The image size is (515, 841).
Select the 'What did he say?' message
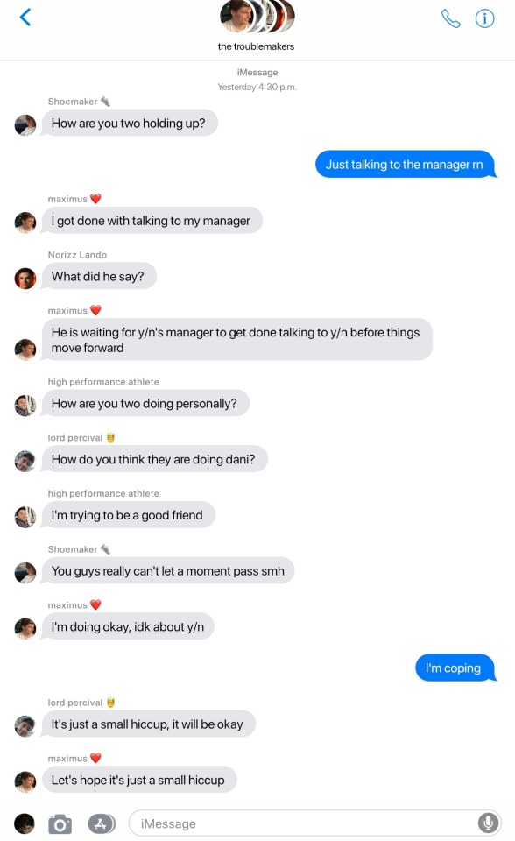point(99,276)
